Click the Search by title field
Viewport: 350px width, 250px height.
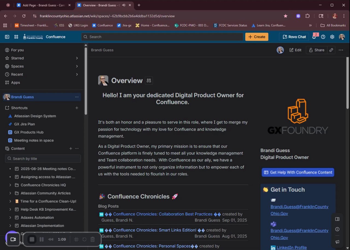[x=43, y=159]
